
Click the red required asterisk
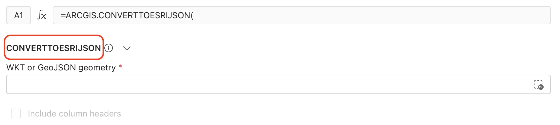(120, 66)
